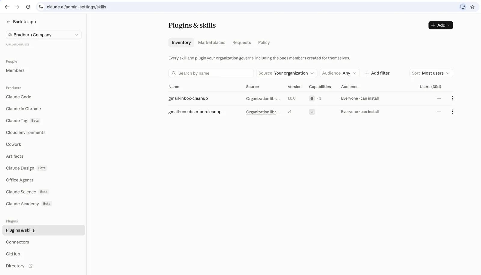
Task: Select Plugins & skills in sidebar
Action: pyautogui.click(x=44, y=230)
